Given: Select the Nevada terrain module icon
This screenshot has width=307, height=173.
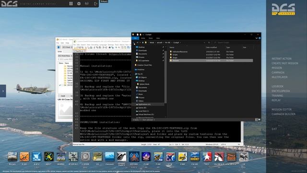Looking at the screenshot, I should [x=12, y=157].
